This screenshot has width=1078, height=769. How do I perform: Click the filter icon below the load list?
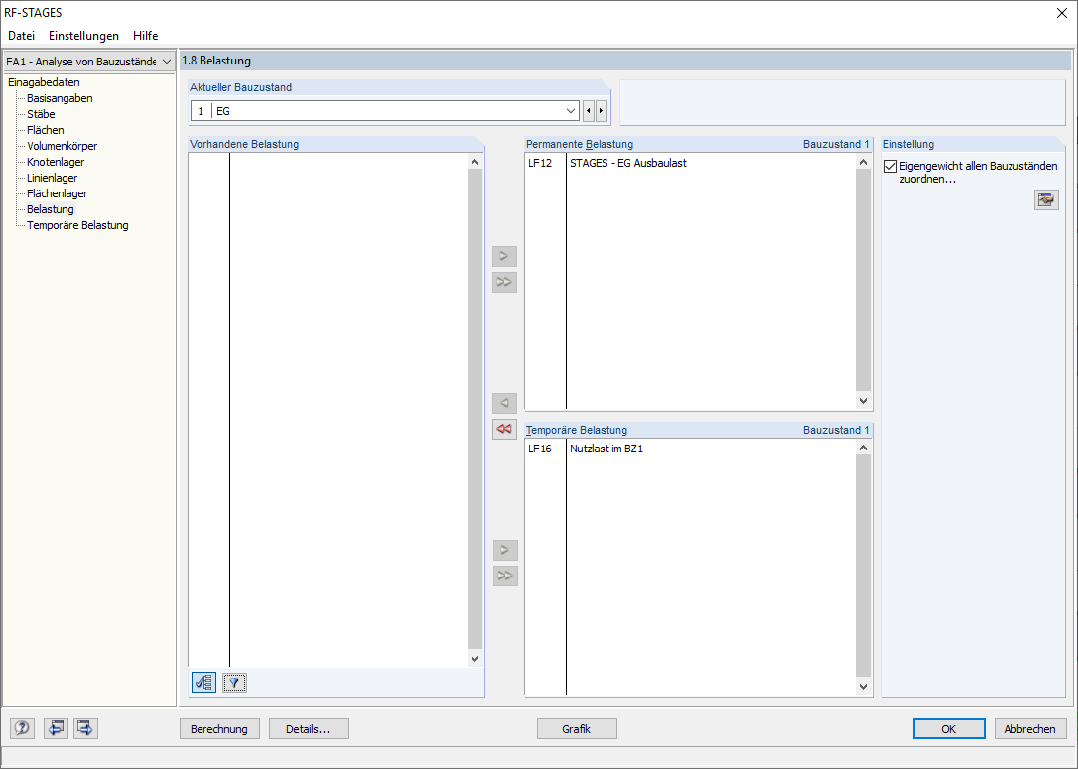pyautogui.click(x=234, y=682)
